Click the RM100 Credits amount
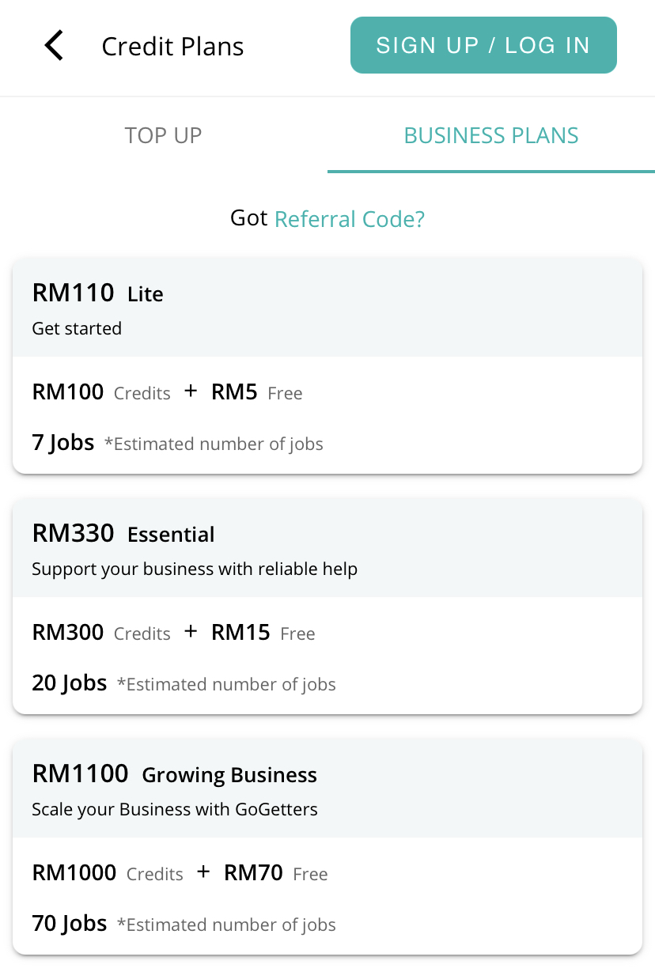This screenshot has width=655, height=972. (x=100, y=392)
